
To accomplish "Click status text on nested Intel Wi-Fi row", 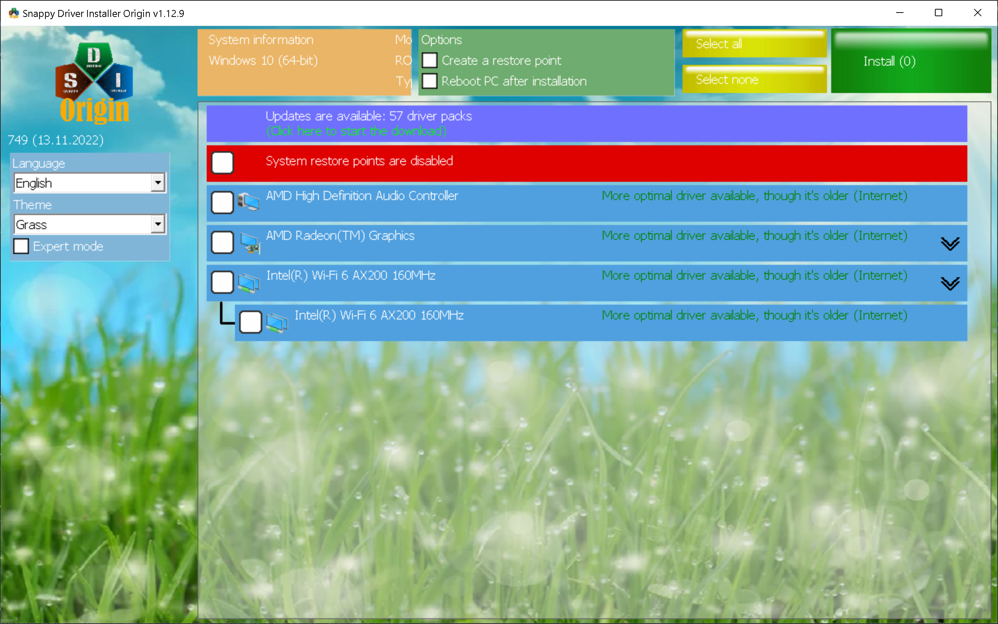I will (x=754, y=315).
